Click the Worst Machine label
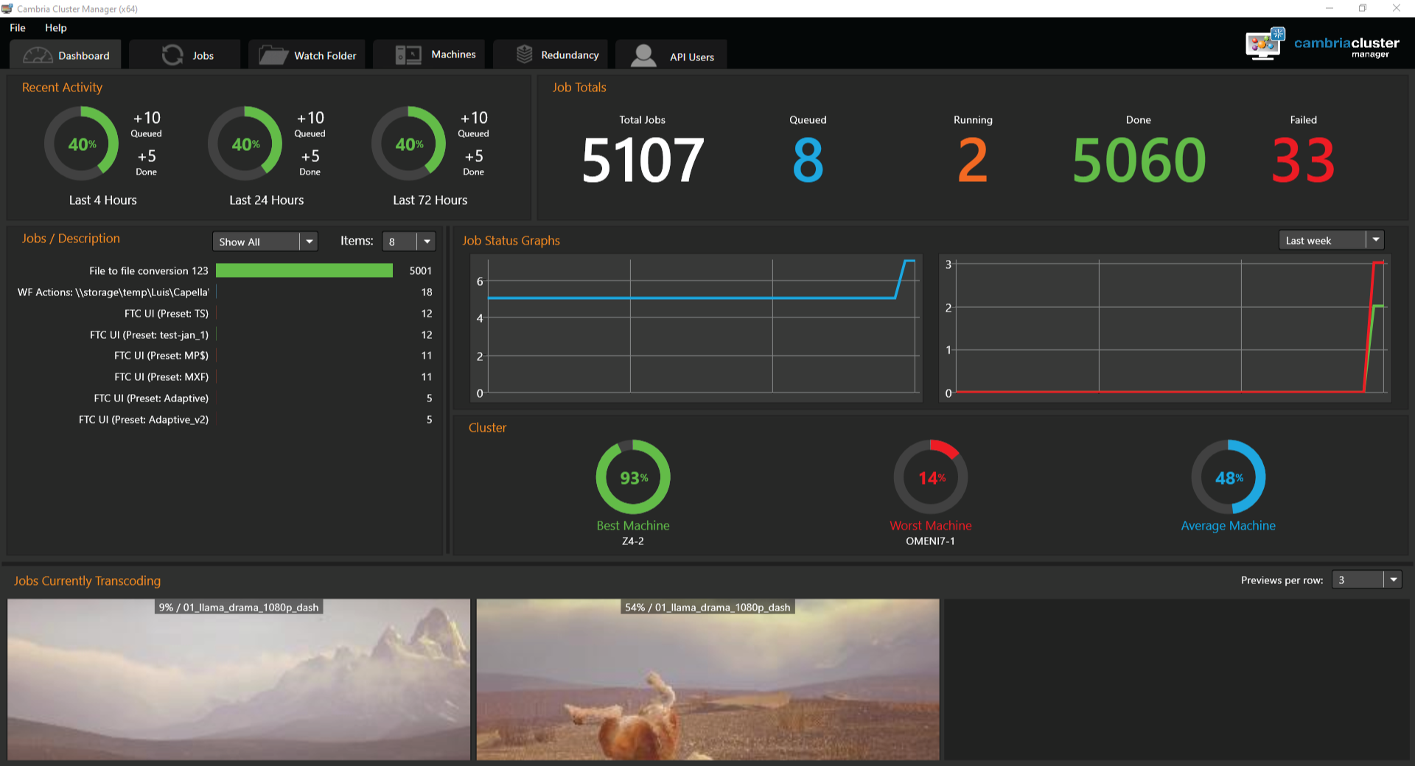Screen dimensions: 1415x766 pos(931,525)
